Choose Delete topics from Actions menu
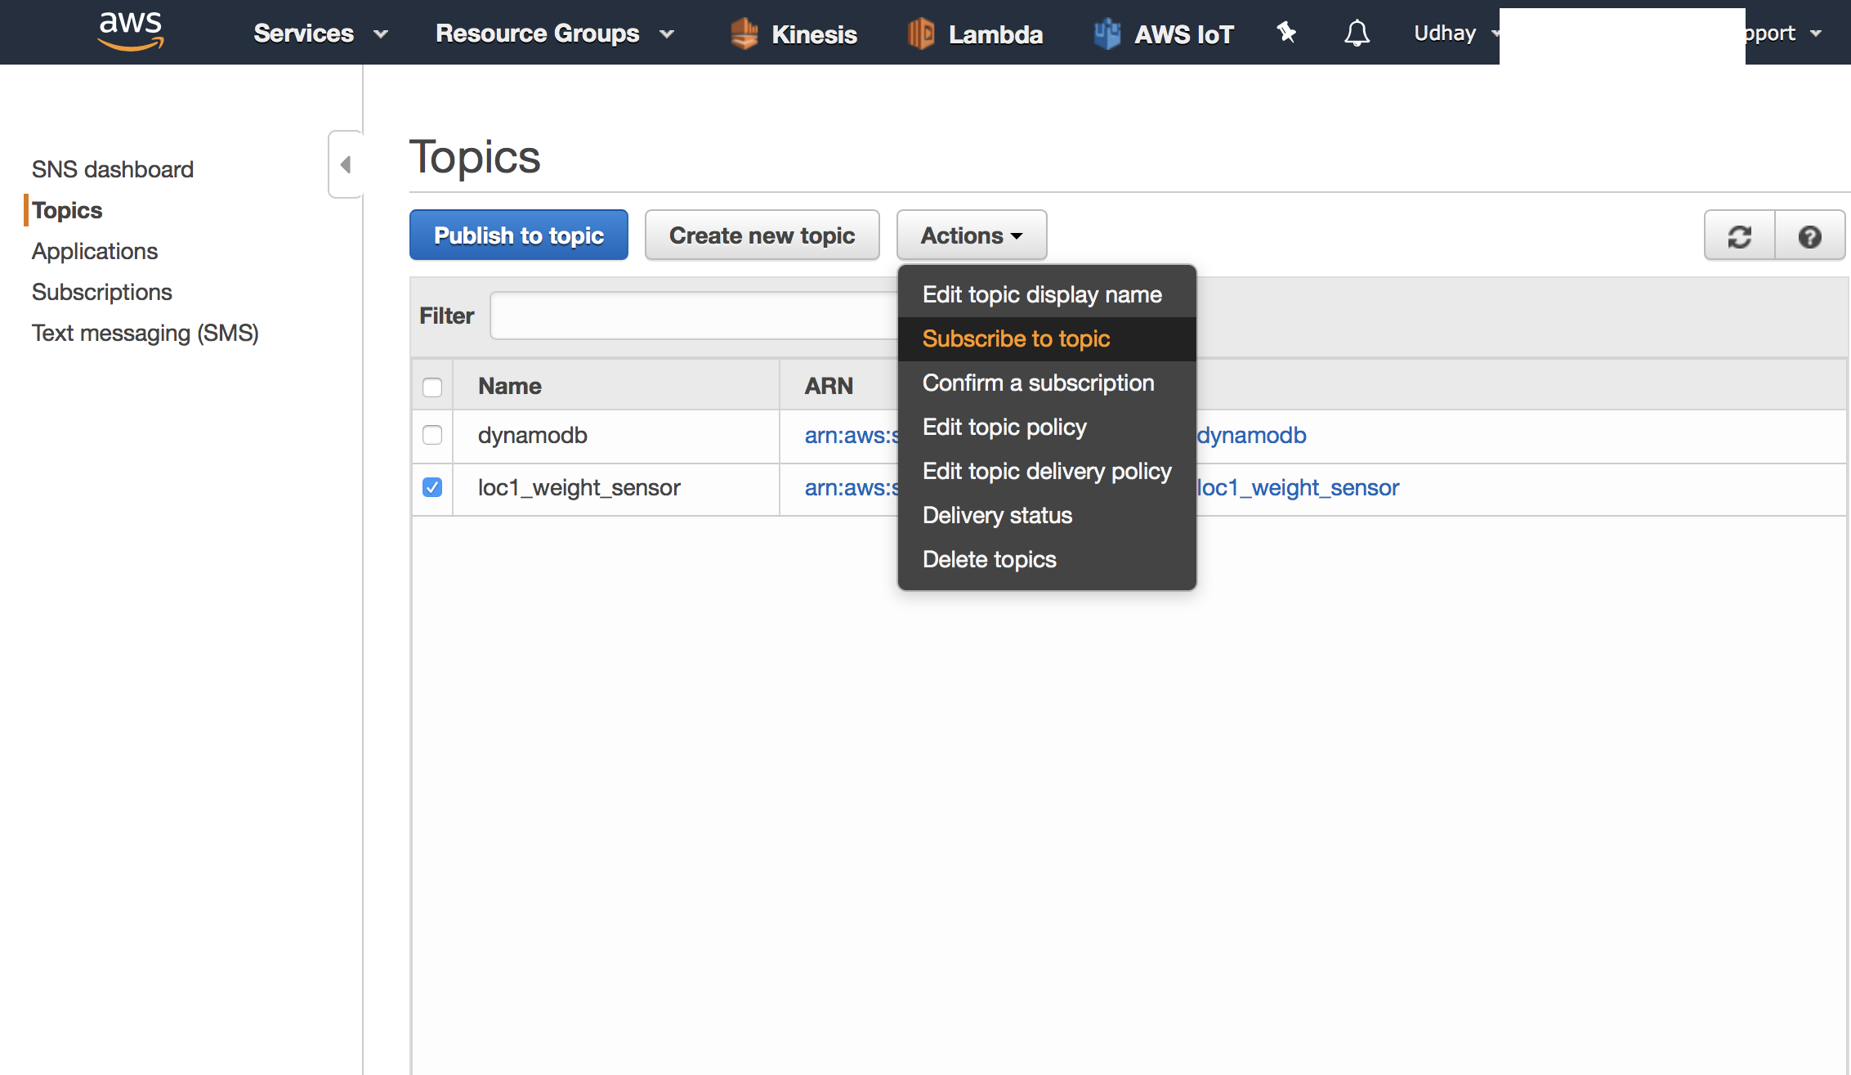 (989, 559)
